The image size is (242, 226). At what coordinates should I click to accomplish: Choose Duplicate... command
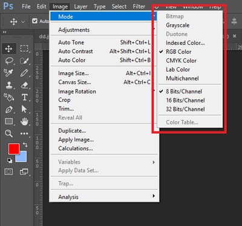tap(104, 131)
